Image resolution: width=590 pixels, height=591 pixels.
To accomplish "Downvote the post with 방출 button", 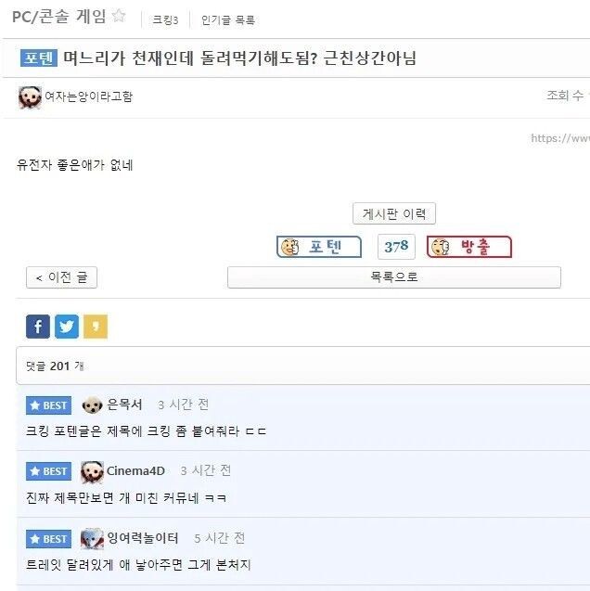I will (x=469, y=247).
